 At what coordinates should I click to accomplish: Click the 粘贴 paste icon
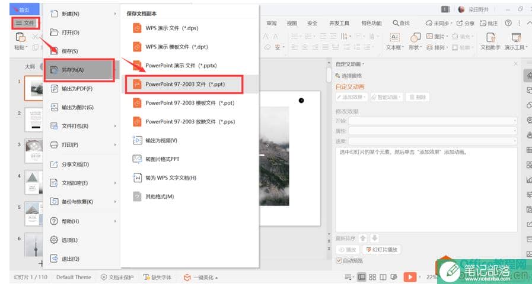20,37
